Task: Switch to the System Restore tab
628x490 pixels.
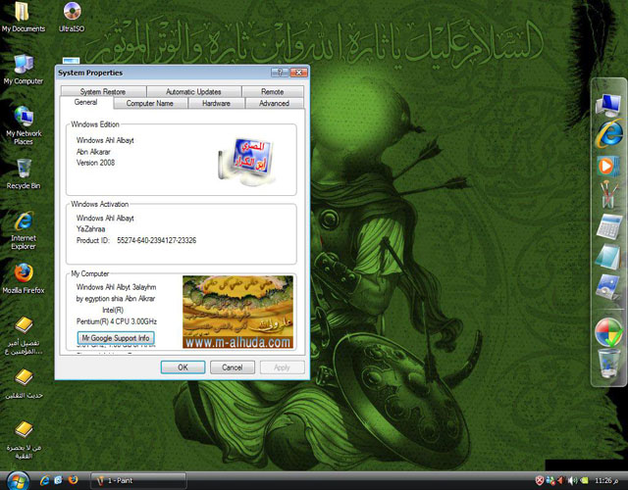Action: (103, 91)
